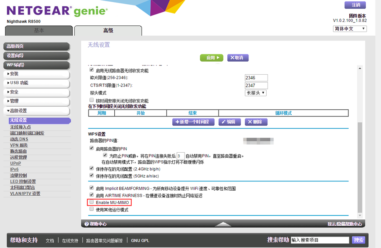The image size is (381, 248).
Task: Toggle AIRTIME FAIRNESS checkbox
Action: tap(91, 195)
